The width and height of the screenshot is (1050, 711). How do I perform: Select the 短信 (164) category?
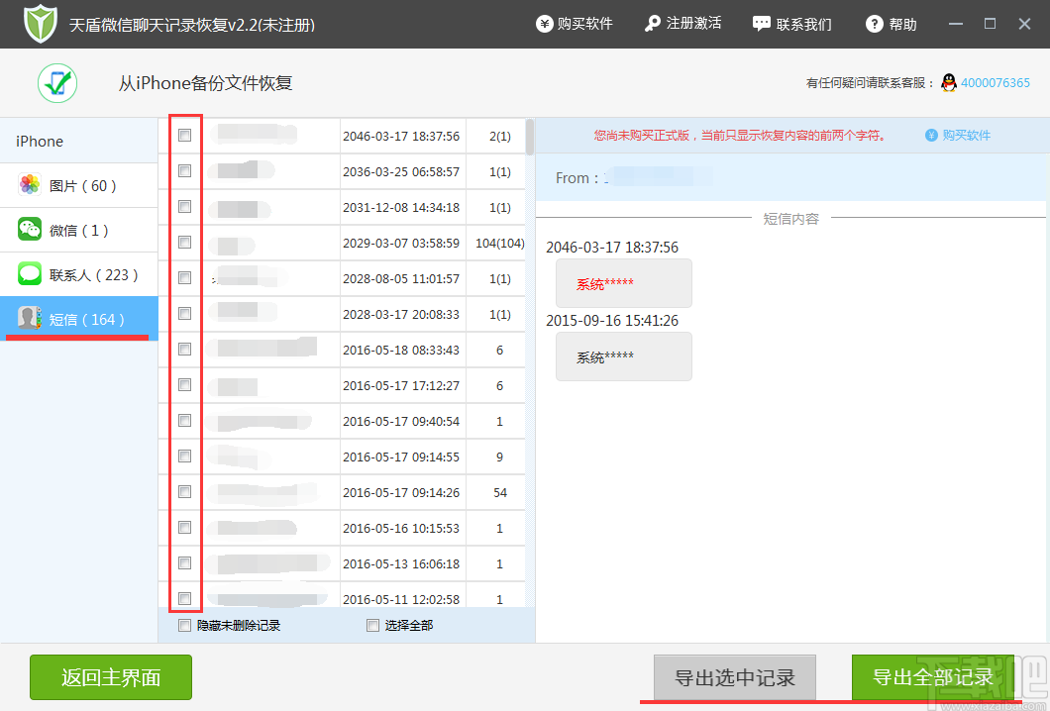click(79, 319)
